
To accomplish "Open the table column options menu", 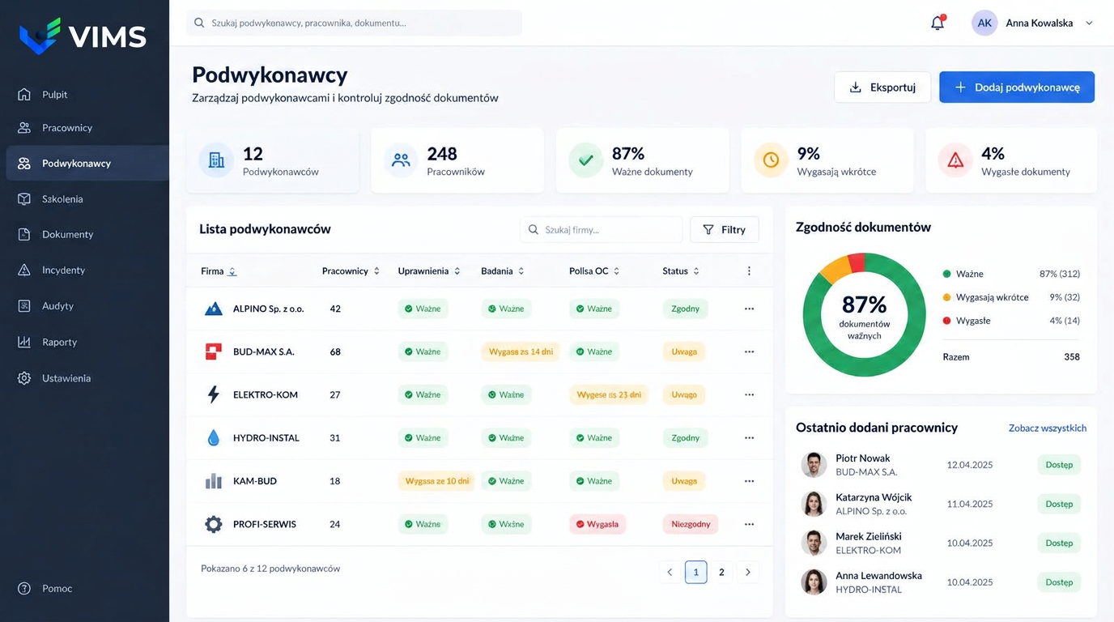I will point(749,271).
